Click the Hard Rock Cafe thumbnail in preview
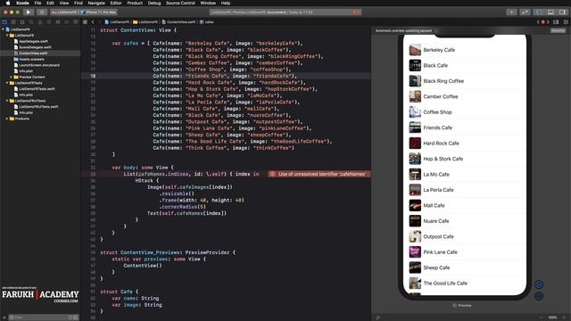Screen dimensions: 571x321 tap(415, 143)
